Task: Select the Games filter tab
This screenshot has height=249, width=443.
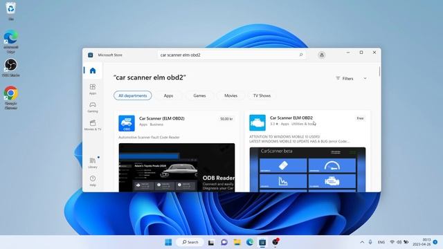Action: click(x=199, y=95)
